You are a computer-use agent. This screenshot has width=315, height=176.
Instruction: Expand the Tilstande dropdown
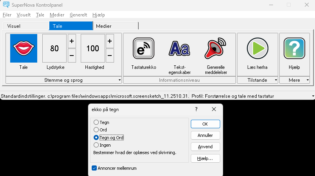[x=257, y=80]
